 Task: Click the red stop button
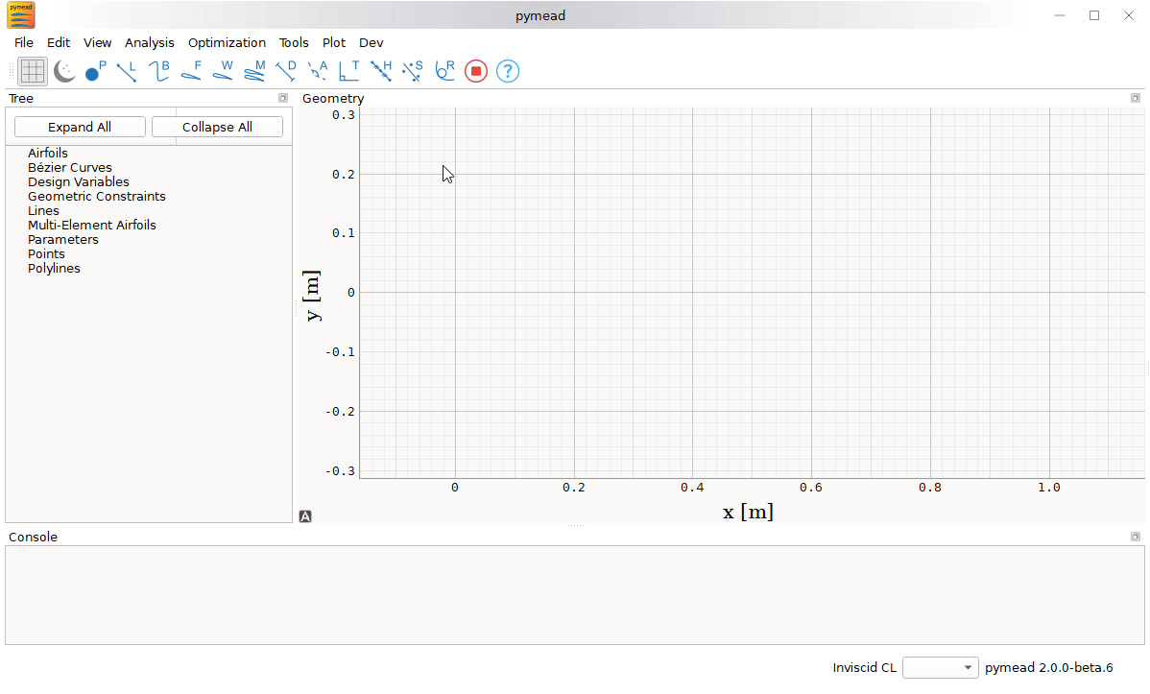[x=475, y=71]
